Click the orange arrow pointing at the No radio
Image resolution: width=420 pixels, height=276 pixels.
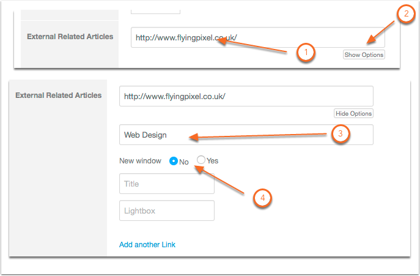(x=219, y=180)
